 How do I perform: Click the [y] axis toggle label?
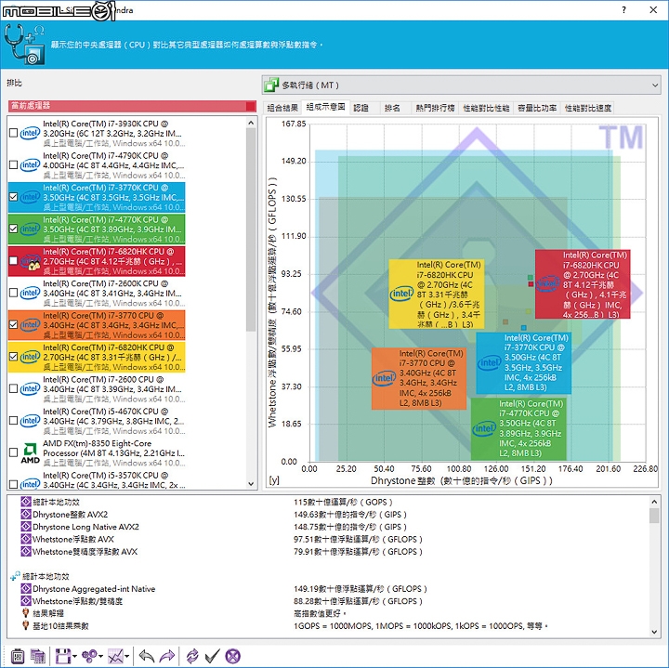coord(274,480)
